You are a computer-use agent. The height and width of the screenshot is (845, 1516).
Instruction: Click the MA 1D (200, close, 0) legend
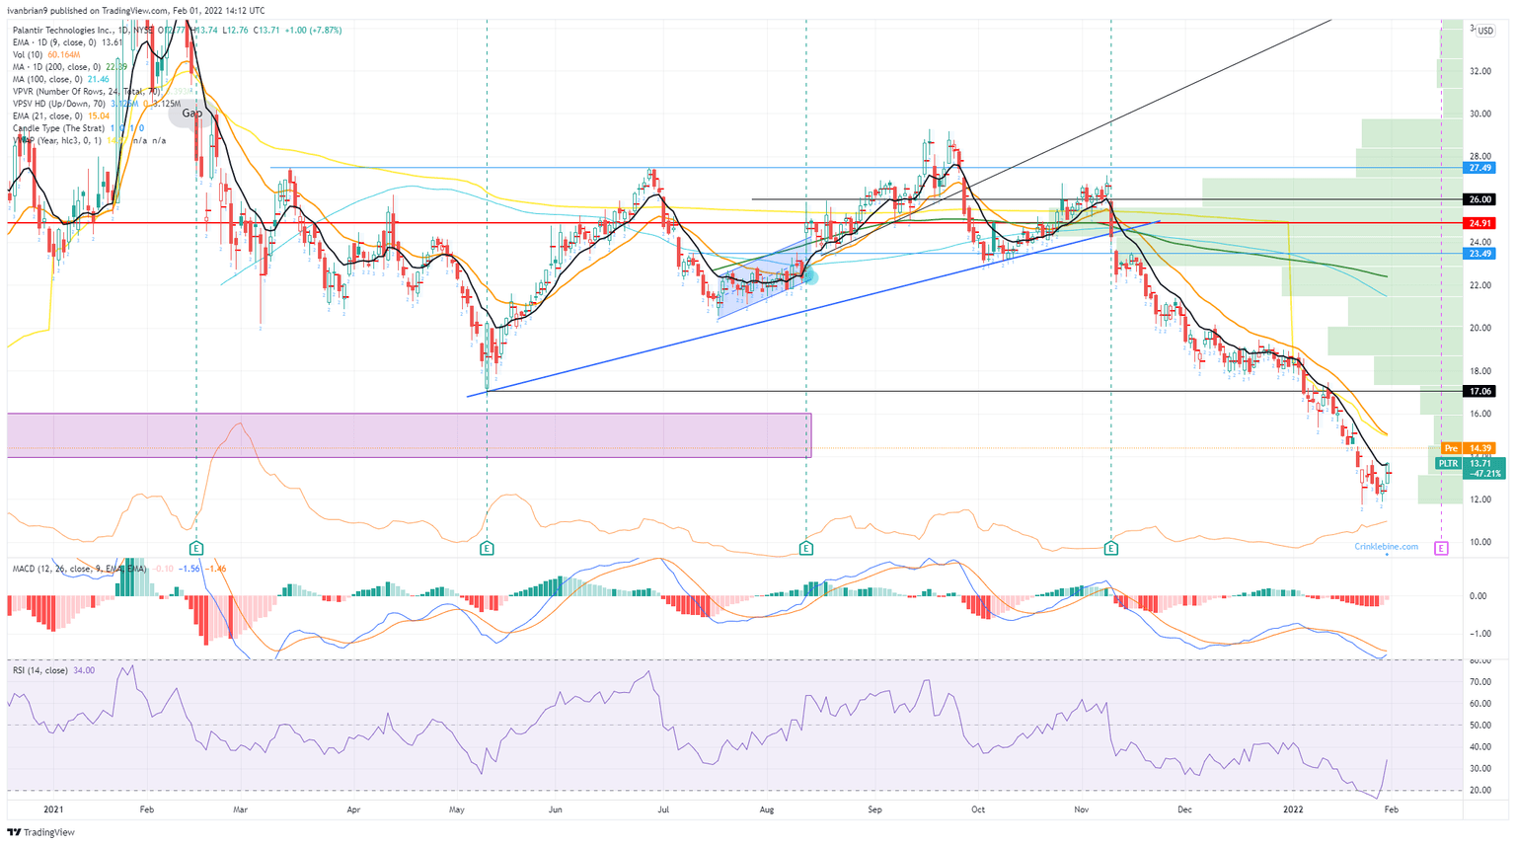coord(71,66)
